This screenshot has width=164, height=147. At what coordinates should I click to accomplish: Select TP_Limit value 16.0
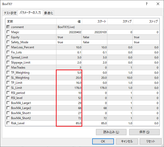tap(79, 83)
